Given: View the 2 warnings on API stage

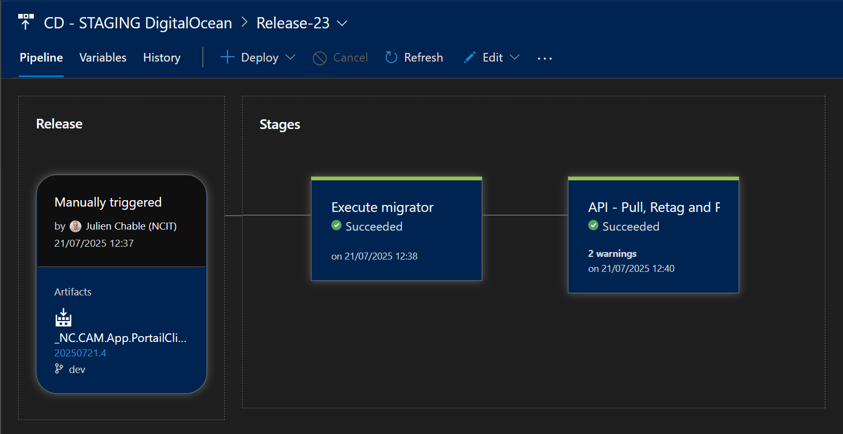Looking at the screenshot, I should [x=612, y=254].
